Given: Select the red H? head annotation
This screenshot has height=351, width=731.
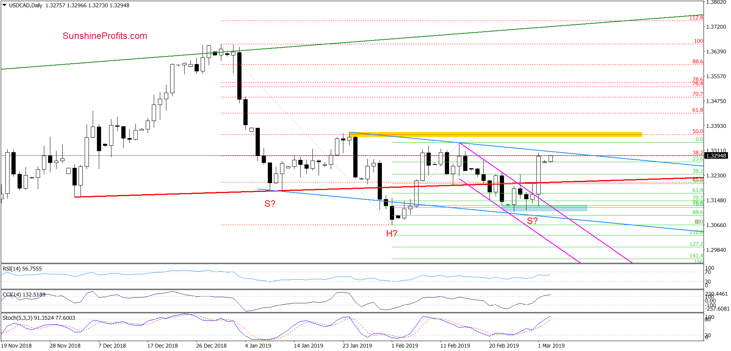Looking at the screenshot, I should 392,233.
